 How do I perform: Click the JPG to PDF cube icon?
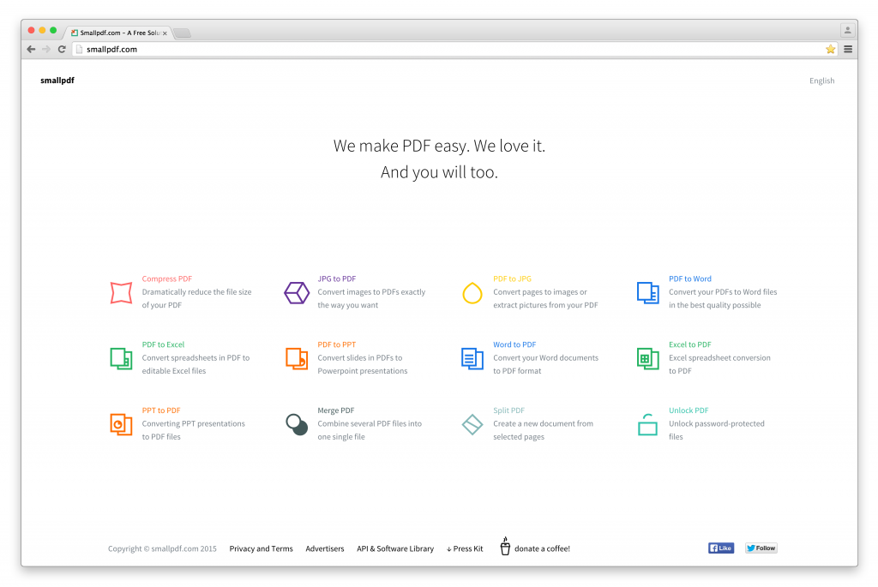pyautogui.click(x=297, y=293)
